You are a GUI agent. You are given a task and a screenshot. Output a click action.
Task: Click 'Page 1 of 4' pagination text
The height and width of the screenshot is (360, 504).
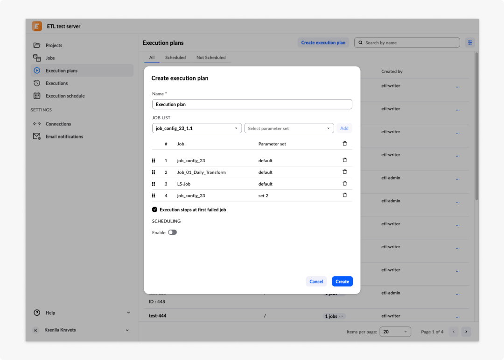tap(432, 331)
